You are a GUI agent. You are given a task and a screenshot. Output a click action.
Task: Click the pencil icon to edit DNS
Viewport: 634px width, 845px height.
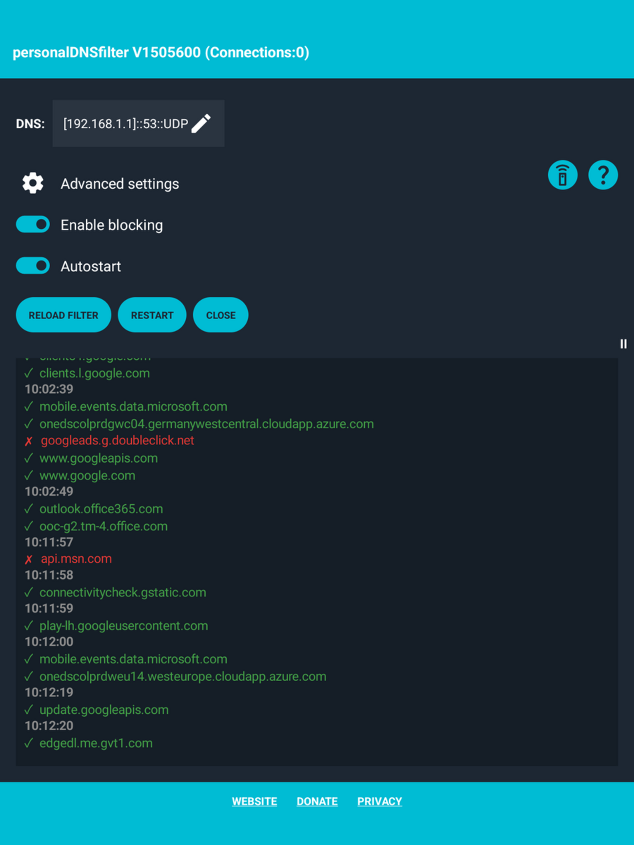click(x=201, y=123)
